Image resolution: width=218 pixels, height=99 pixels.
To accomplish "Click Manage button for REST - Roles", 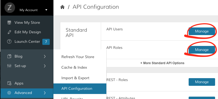I will click(202, 82).
